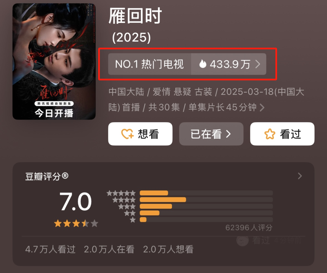Image resolution: width=327 pixels, height=273 pixels.
Task: Click the 想看 button
Action: point(140,134)
